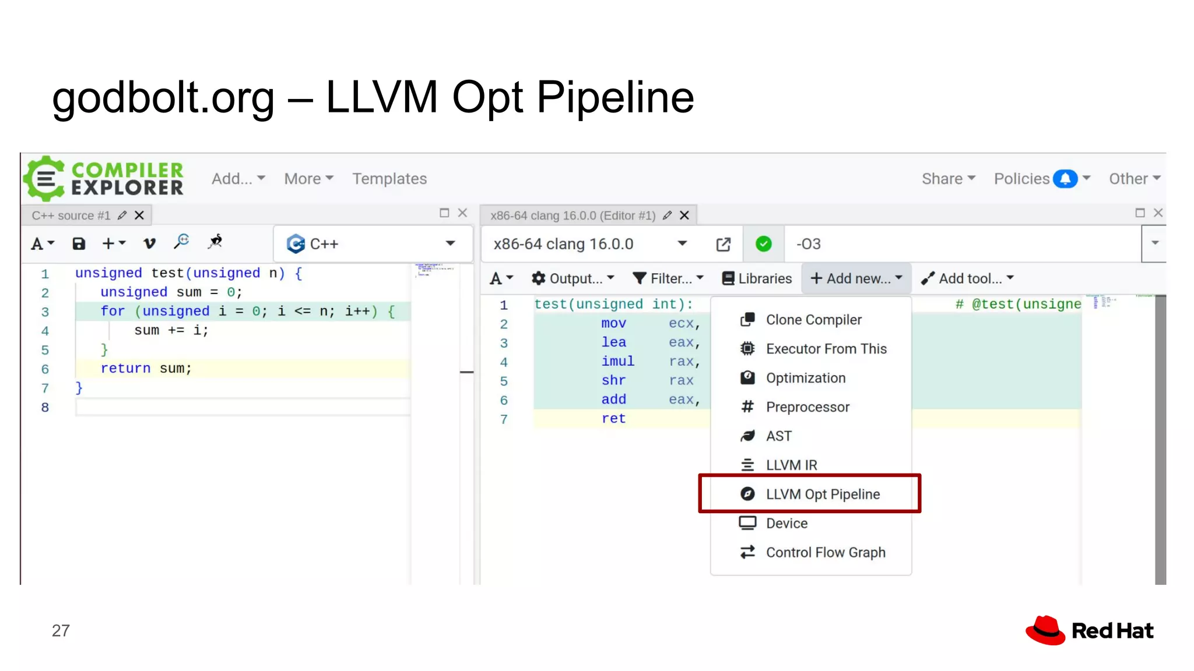Click the compiler pop-out external link icon
This screenshot has height=671, width=1194.
(x=723, y=244)
